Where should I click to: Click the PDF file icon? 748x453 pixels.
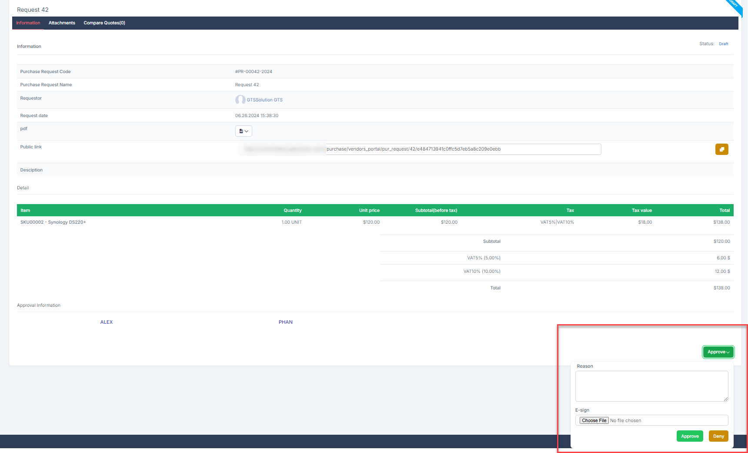(x=241, y=131)
